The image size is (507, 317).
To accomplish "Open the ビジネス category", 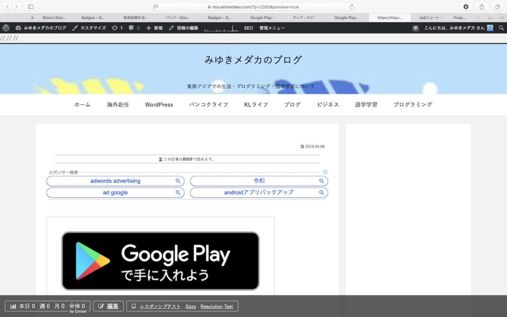I will [x=328, y=105].
